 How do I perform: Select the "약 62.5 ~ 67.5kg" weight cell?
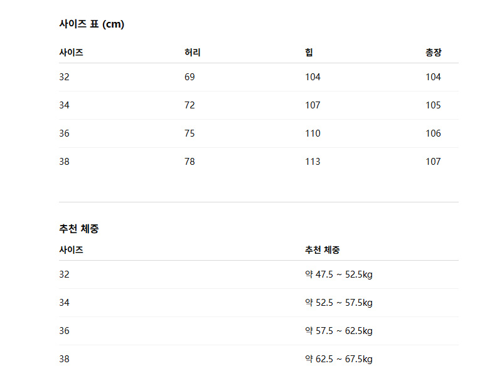point(339,359)
